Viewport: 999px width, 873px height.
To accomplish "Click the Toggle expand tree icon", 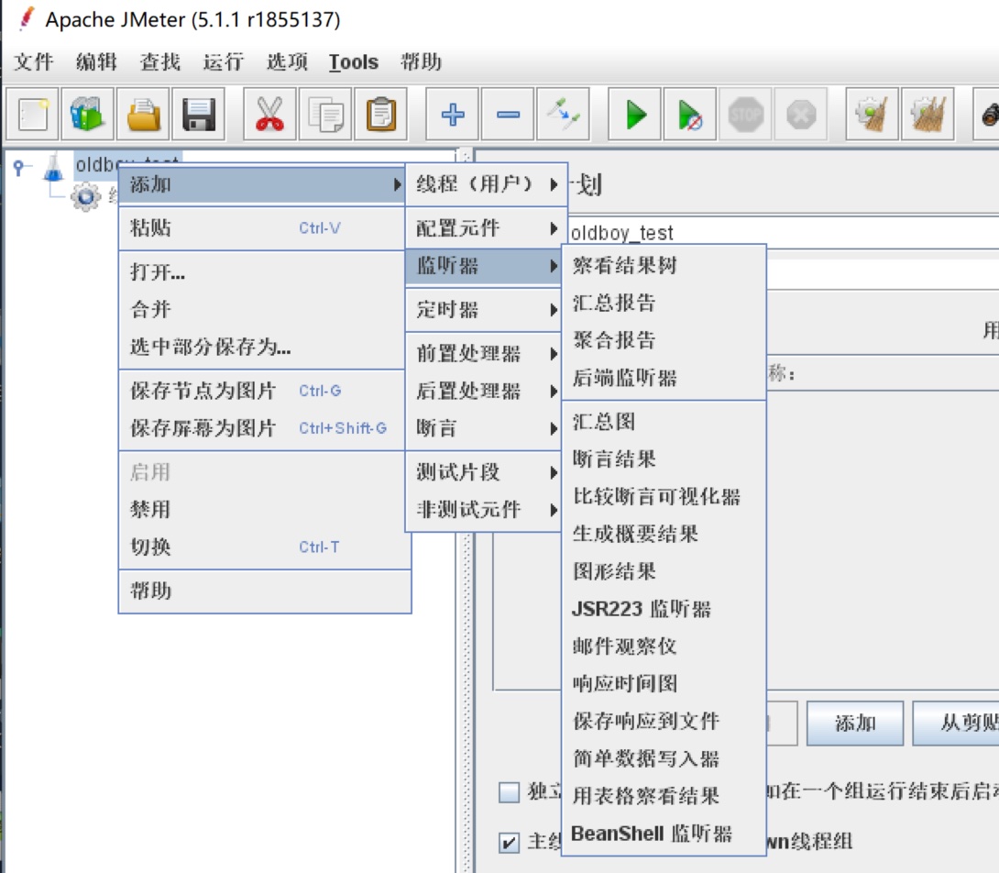I will [x=564, y=115].
